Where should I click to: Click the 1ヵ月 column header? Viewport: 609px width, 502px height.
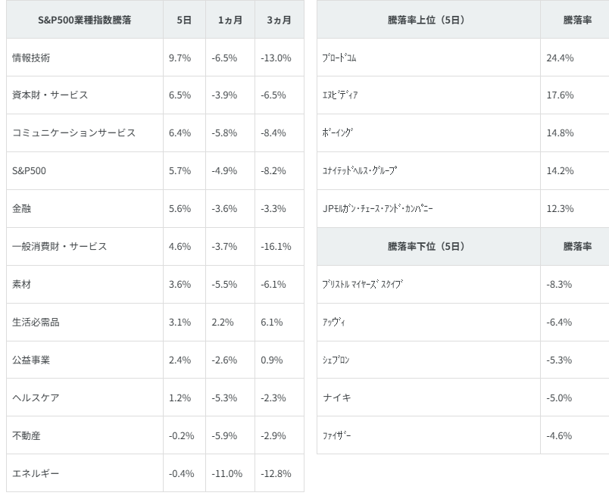230,20
